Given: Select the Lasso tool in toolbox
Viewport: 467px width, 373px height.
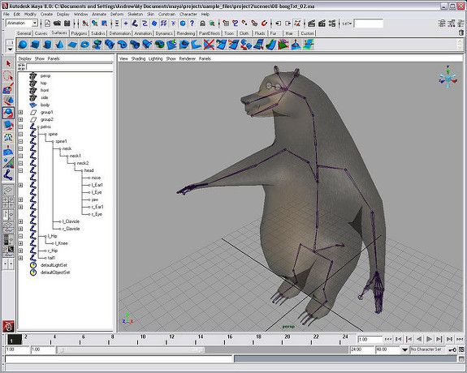Looking at the screenshot, I should pos(8,76).
